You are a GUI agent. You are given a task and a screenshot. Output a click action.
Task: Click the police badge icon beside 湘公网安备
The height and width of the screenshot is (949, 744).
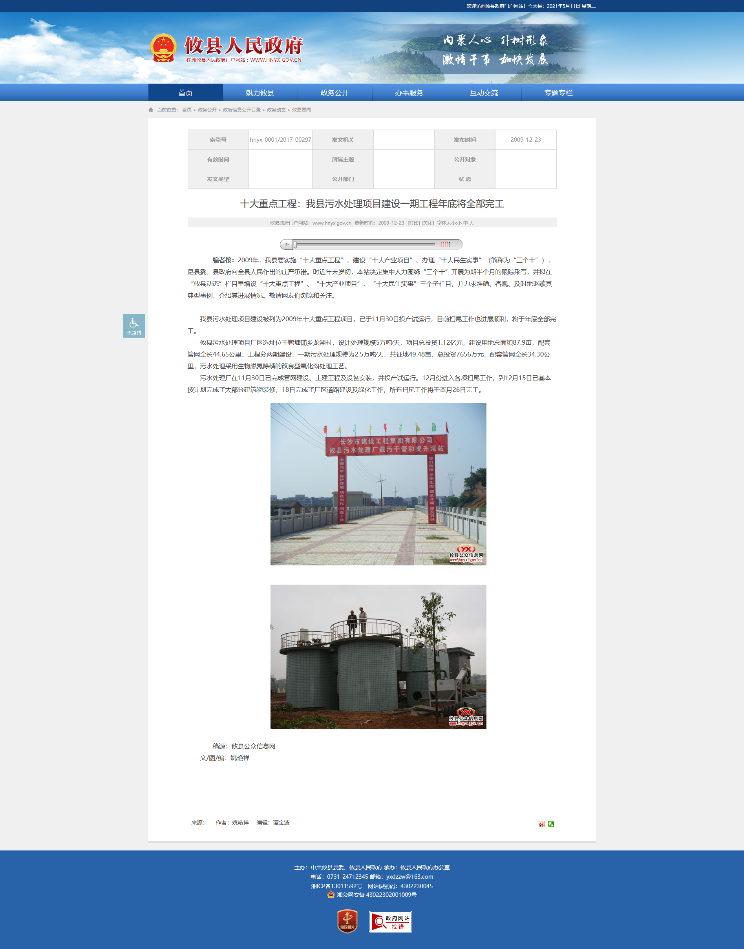(331, 894)
